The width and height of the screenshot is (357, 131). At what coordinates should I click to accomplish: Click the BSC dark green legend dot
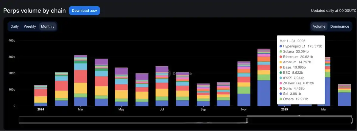(281, 73)
